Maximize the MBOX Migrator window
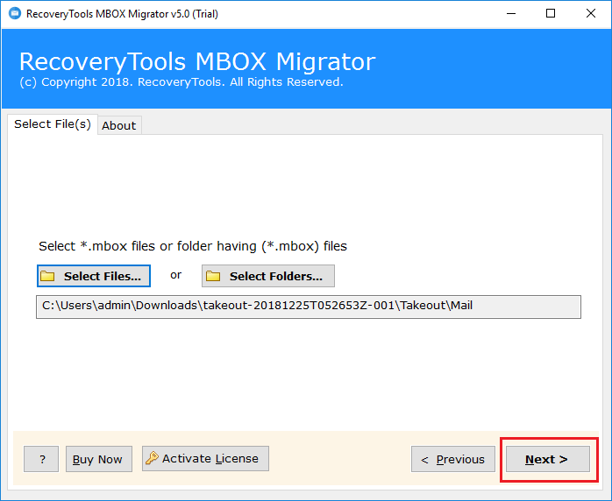612x501 pixels. pyautogui.click(x=551, y=14)
